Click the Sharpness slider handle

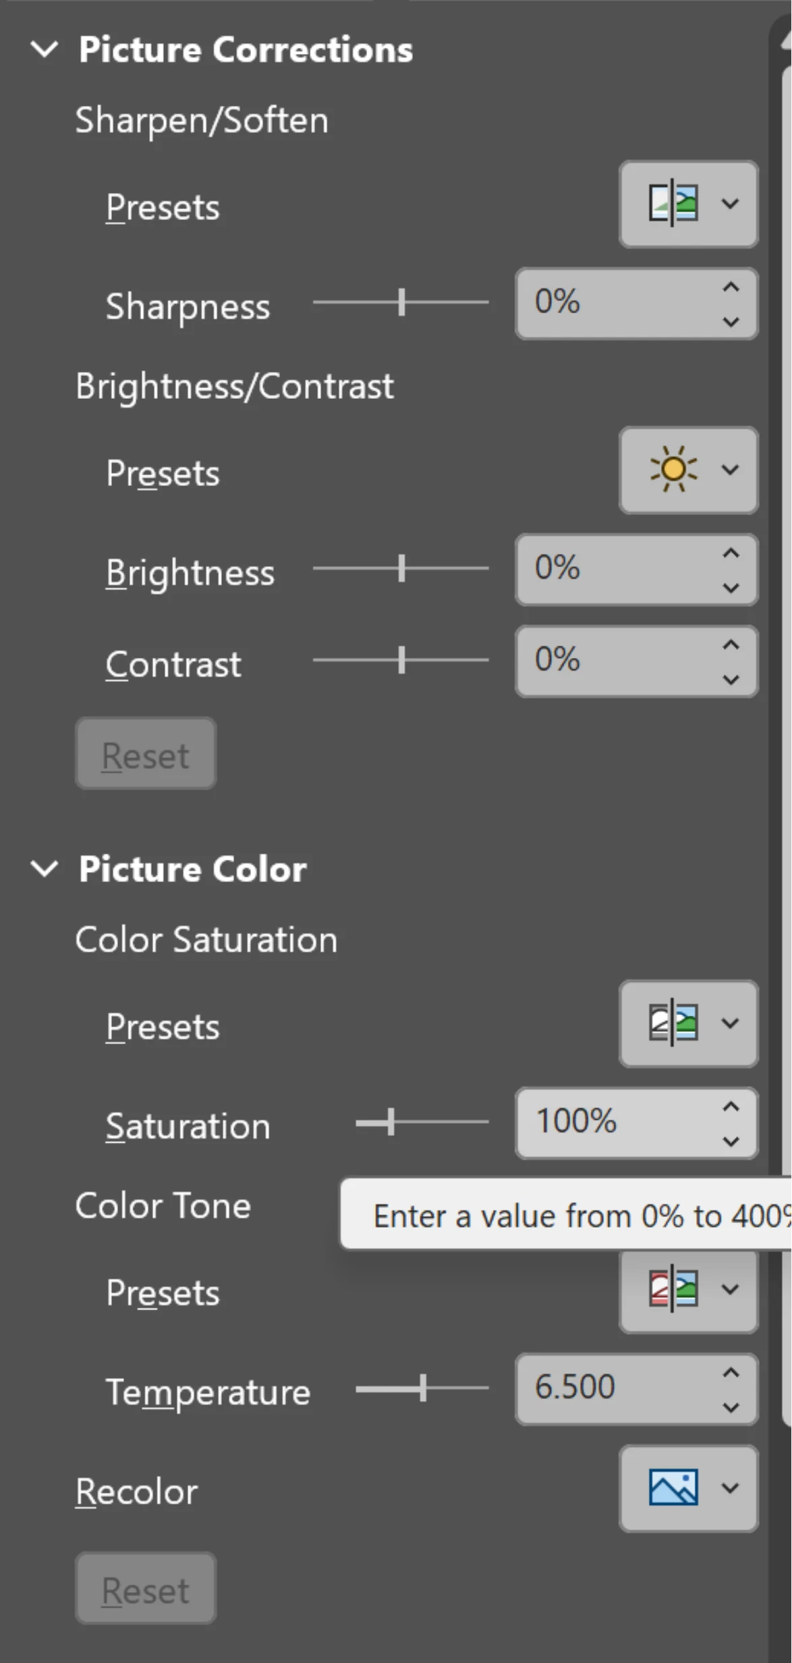click(x=401, y=302)
